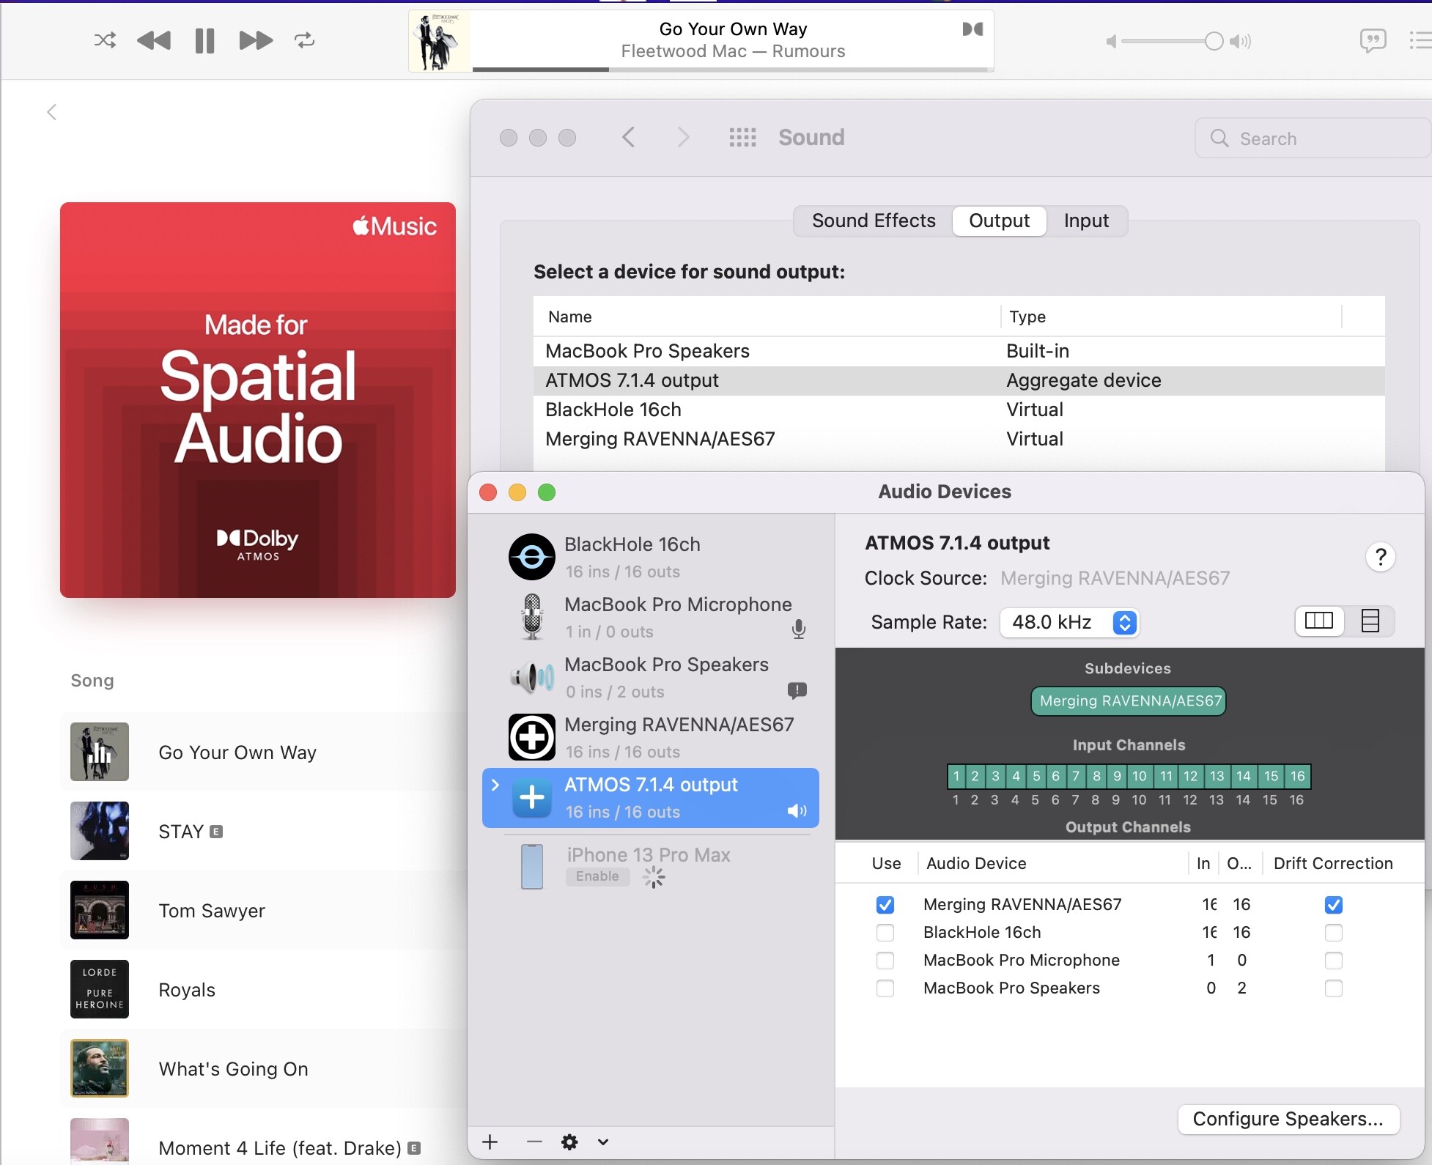Toggle Drift Correction for Merging RAVENNA/AES67
The height and width of the screenshot is (1165, 1432).
(1334, 905)
